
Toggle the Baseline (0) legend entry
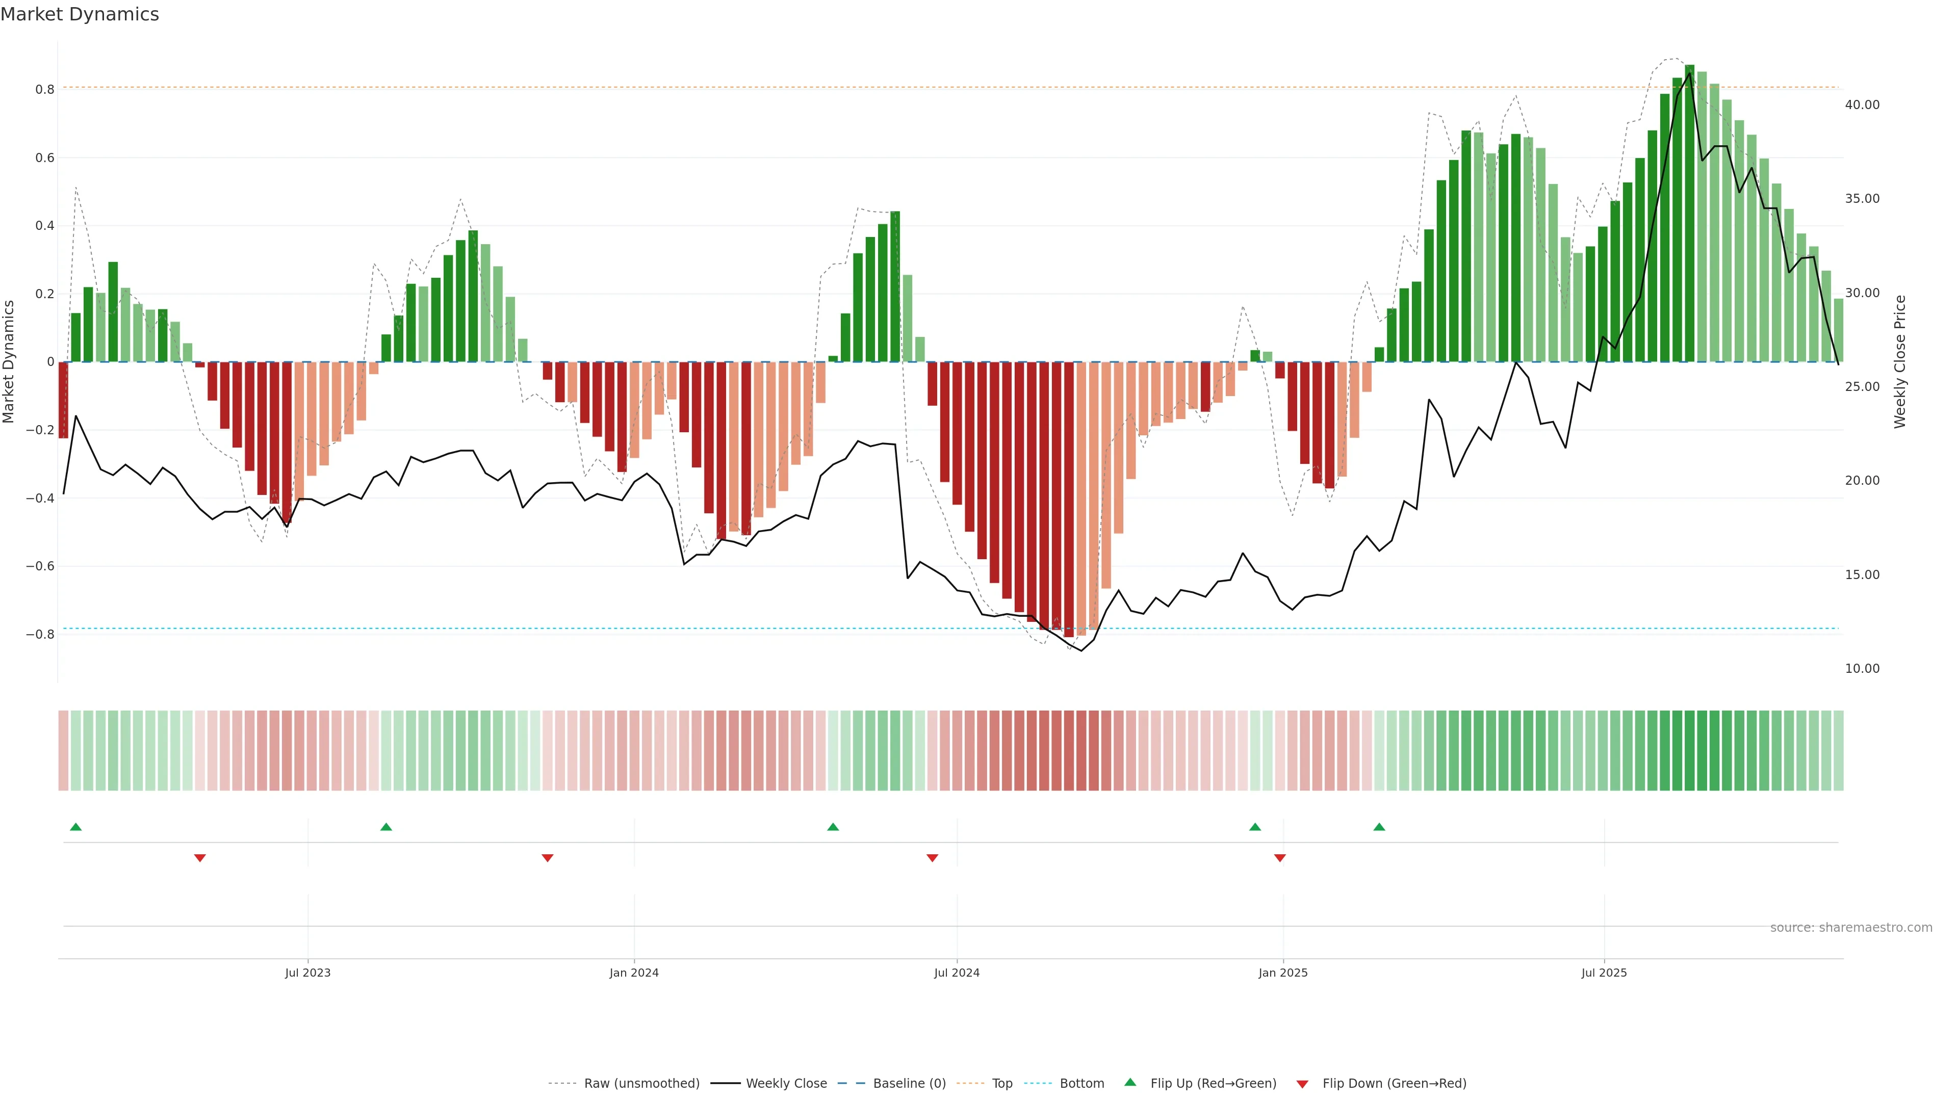[x=909, y=1084]
